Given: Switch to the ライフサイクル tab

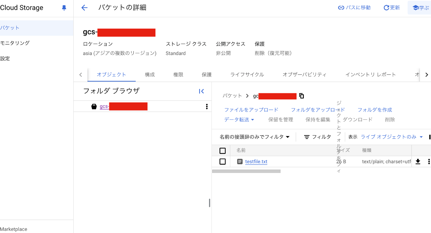Looking at the screenshot, I should 247,74.
